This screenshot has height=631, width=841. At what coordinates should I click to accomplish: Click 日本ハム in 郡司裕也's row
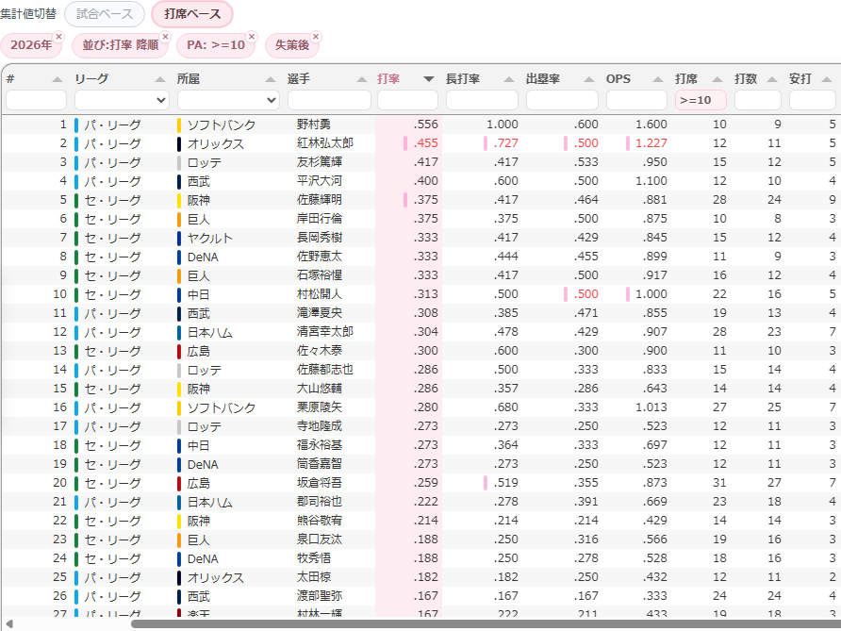click(210, 502)
